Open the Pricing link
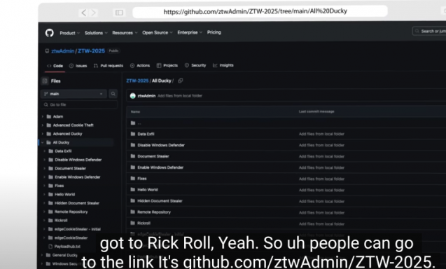446x269 pixels. click(214, 32)
